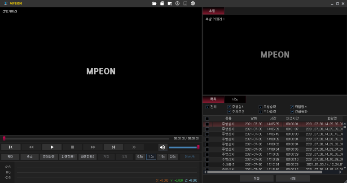The image size is (347, 183).
Task: Set playback speed to 1.5x
Action: click(x=162, y=157)
